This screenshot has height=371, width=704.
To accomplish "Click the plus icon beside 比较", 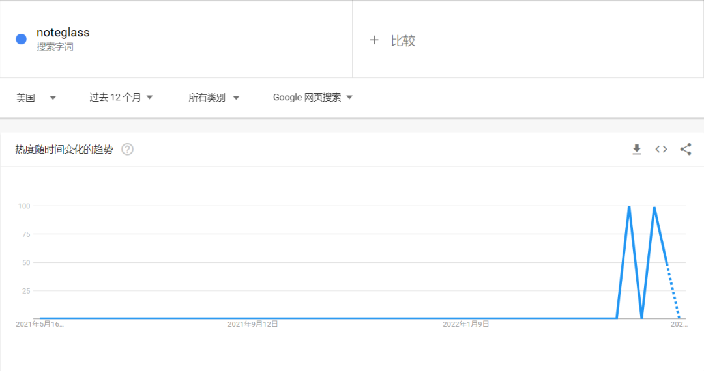I will click(374, 40).
